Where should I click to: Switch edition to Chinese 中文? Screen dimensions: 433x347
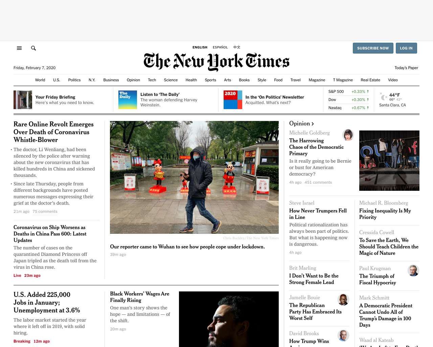tap(237, 47)
